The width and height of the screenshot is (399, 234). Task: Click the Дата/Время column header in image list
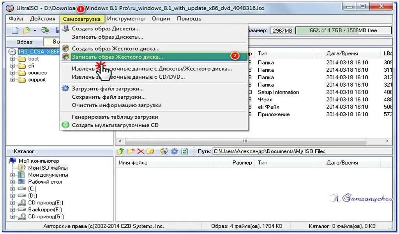352,53
